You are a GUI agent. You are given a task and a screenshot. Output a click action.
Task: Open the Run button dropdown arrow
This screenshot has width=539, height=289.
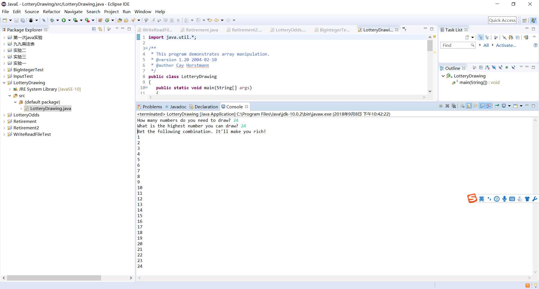pos(69,20)
